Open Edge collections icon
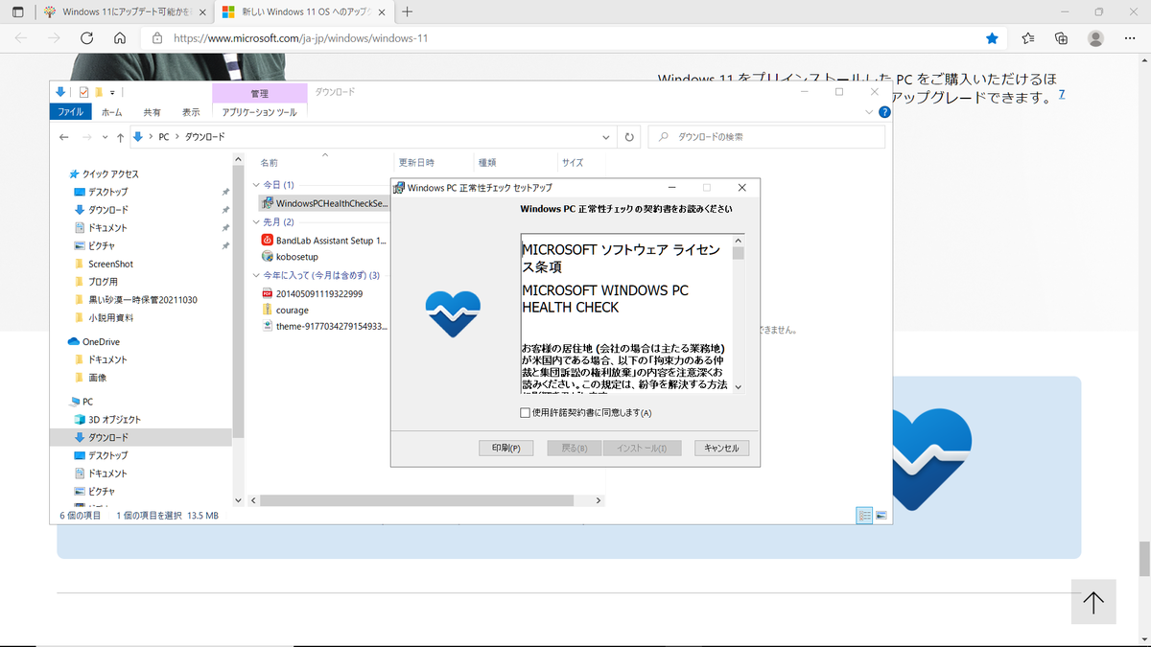The image size is (1151, 647). 1061,38
